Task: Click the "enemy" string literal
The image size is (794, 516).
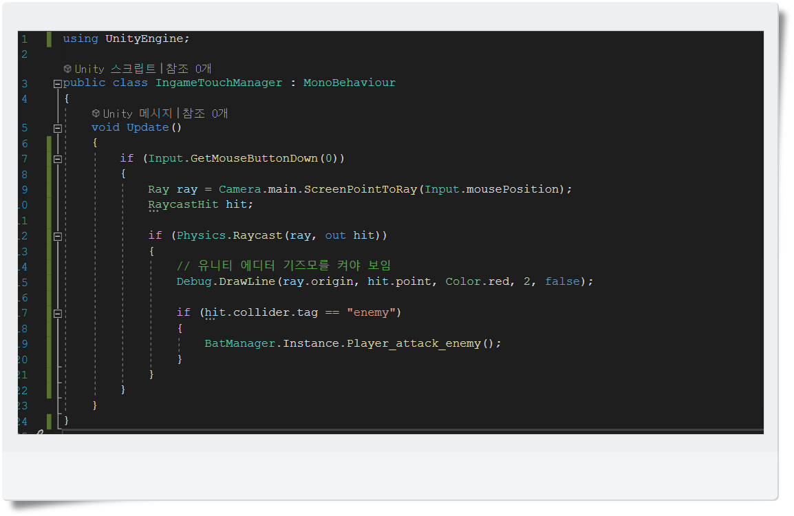Action: [371, 312]
